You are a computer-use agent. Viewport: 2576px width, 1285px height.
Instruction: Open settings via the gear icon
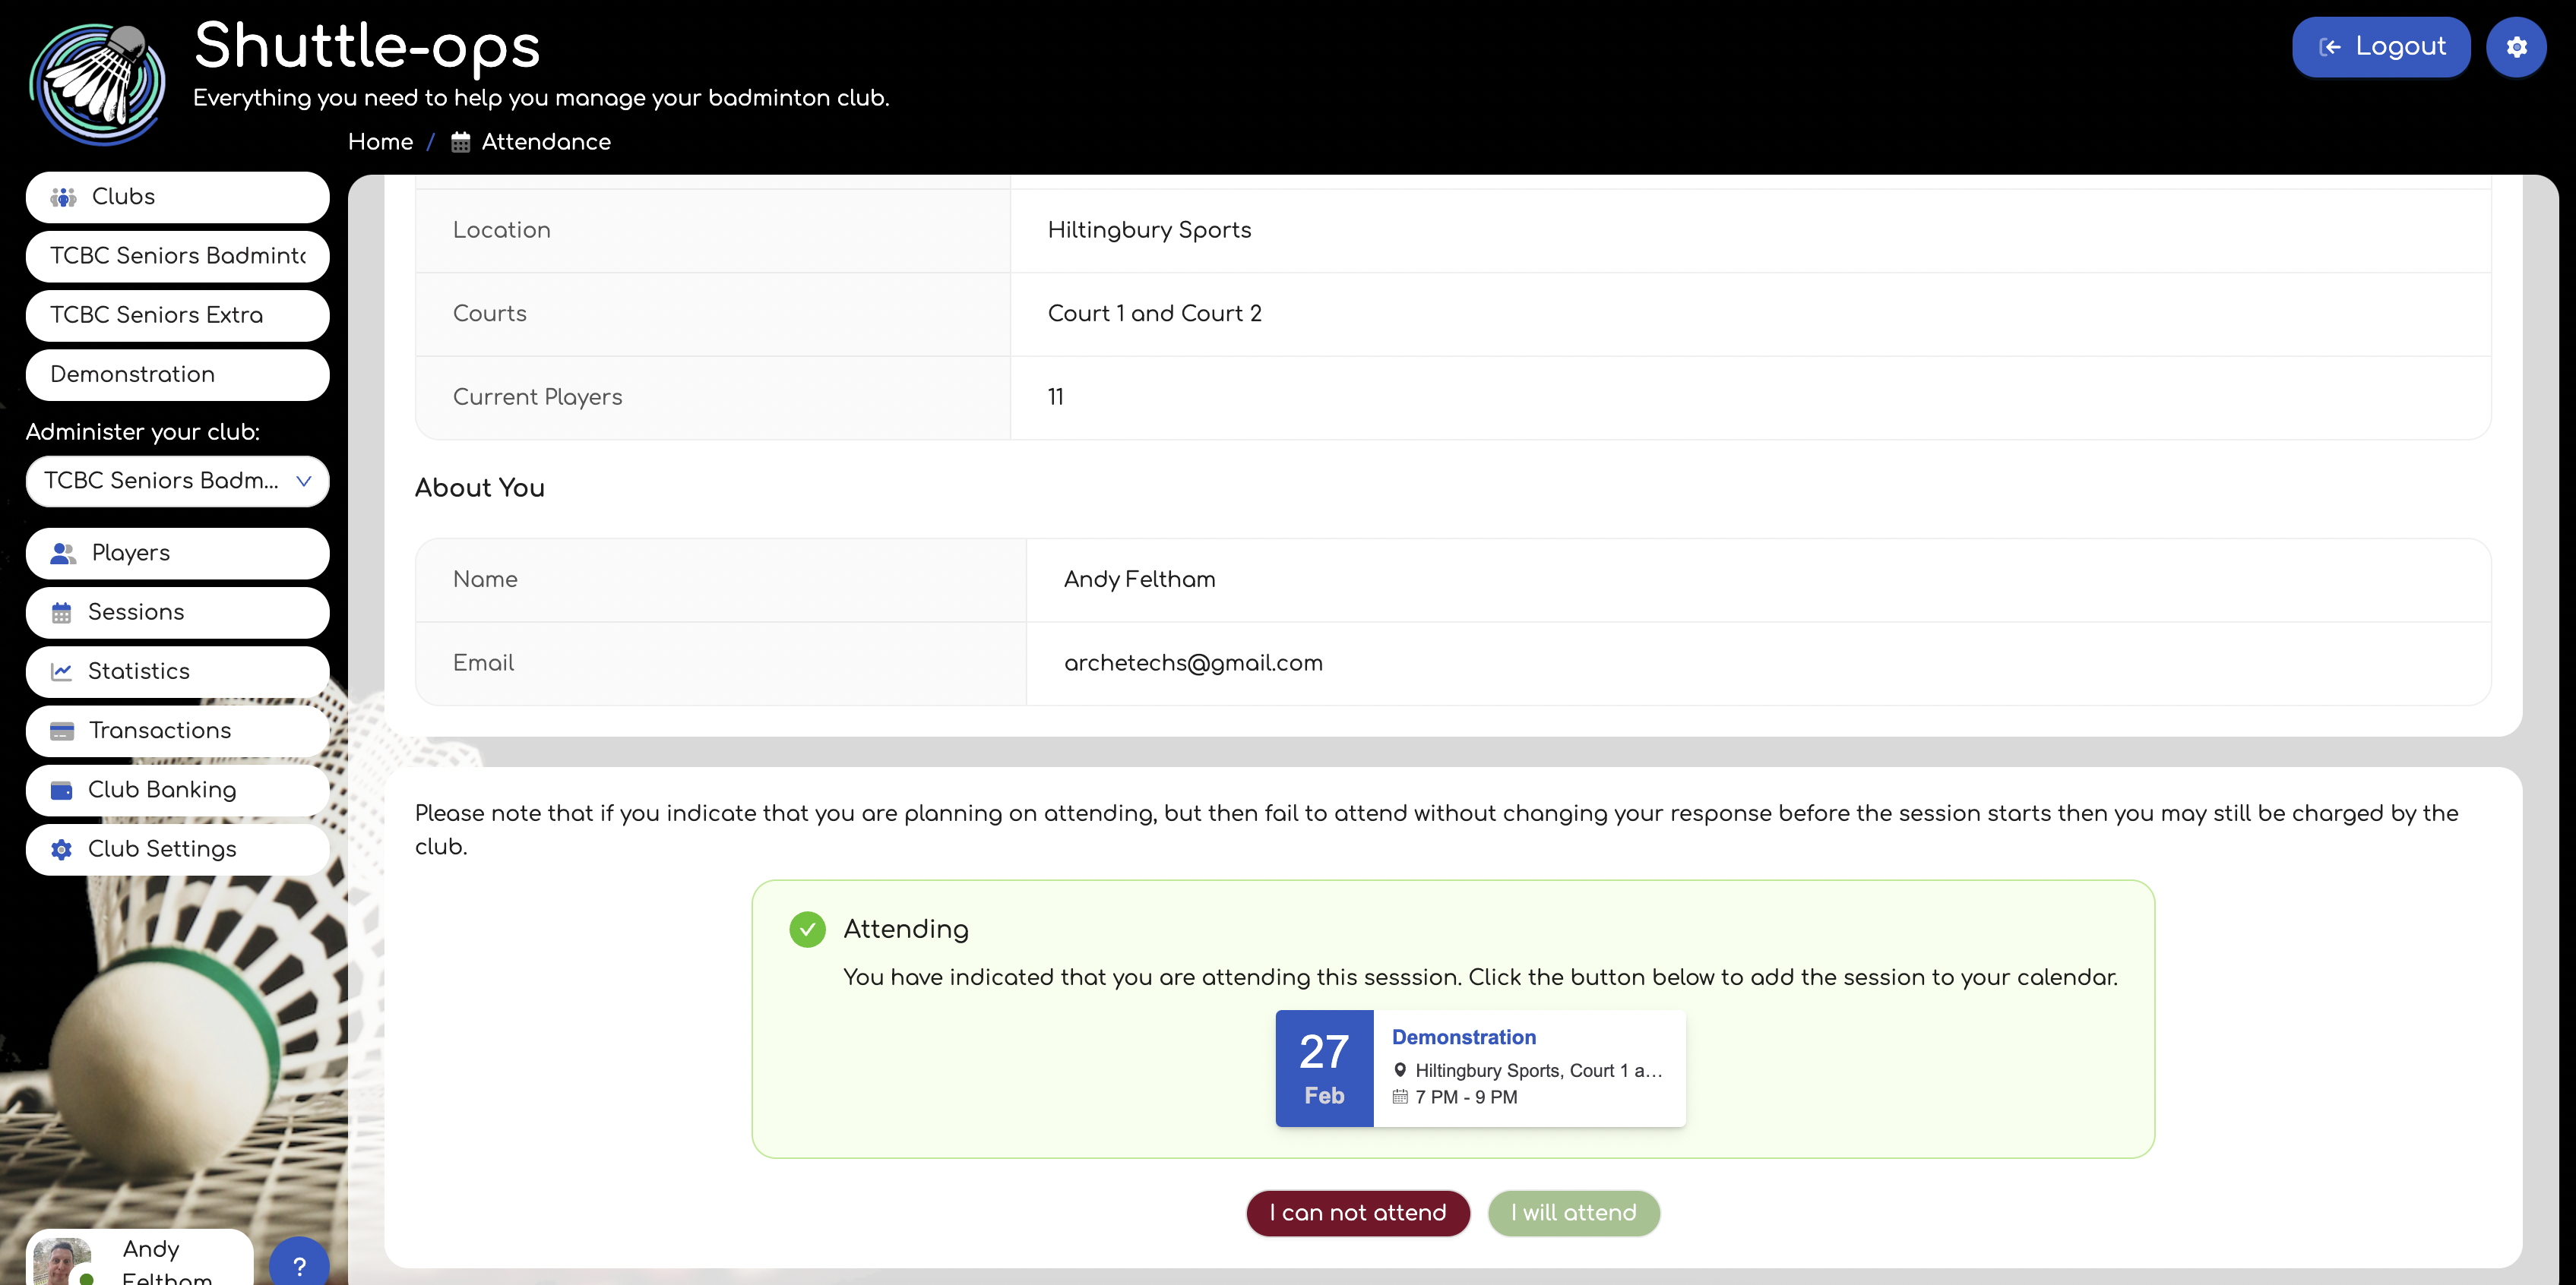click(x=2516, y=47)
